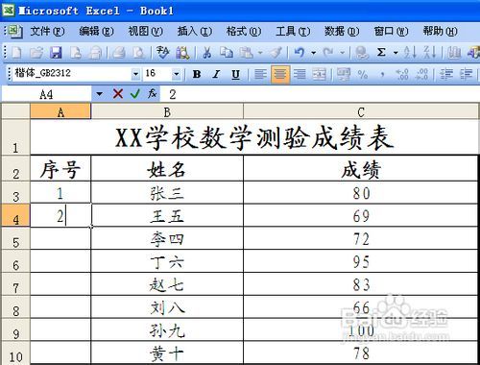Align text right in the cell
This screenshot has width=480, height=365.
[300, 75]
